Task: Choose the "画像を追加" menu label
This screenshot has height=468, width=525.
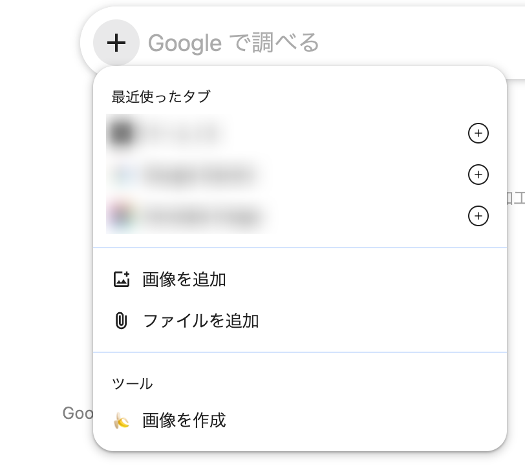Action: click(x=184, y=279)
